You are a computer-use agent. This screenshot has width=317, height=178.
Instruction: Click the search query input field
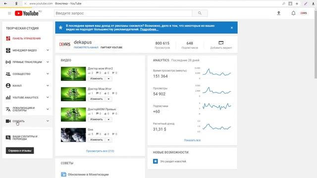123,13
